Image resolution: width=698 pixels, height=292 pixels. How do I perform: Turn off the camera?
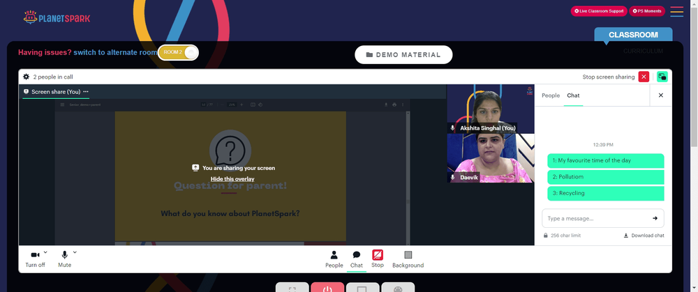pyautogui.click(x=35, y=259)
